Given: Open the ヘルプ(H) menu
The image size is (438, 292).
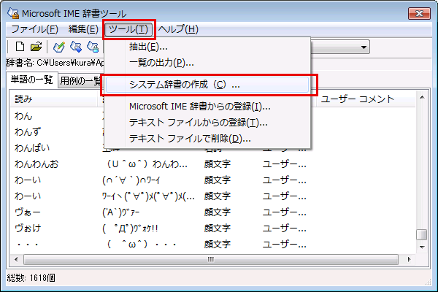Looking at the screenshot, I should [178, 29].
